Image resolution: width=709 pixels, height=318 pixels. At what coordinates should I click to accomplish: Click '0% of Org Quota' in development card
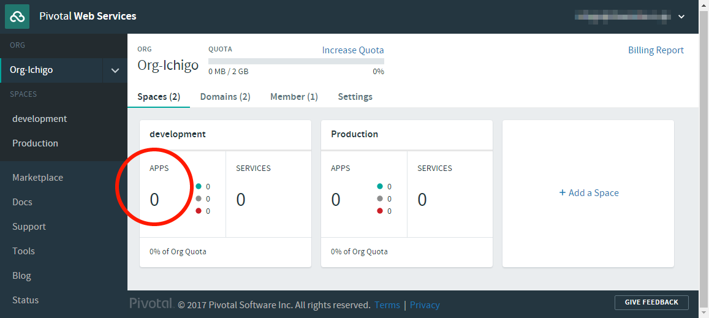click(178, 251)
